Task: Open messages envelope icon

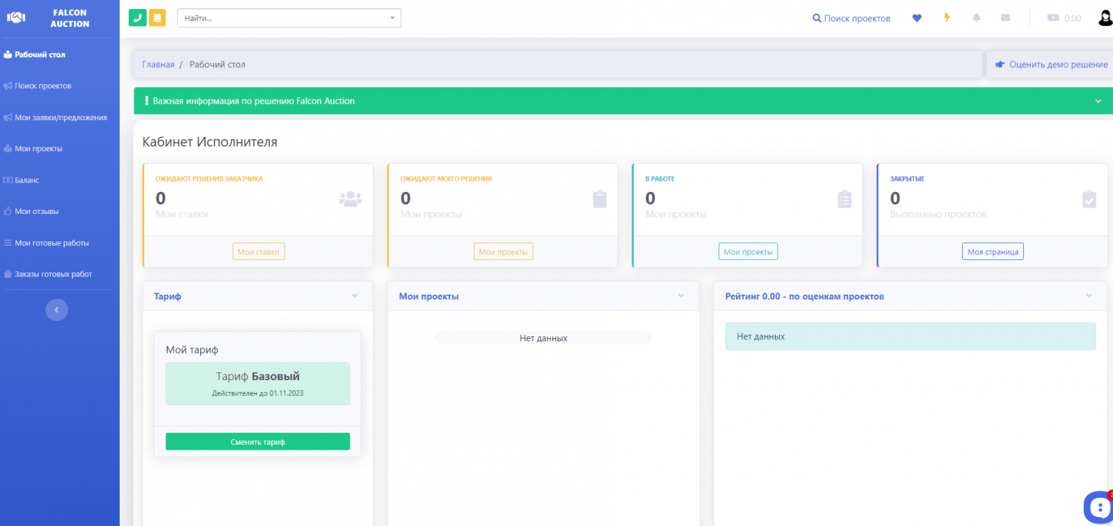Action: click(x=1005, y=18)
